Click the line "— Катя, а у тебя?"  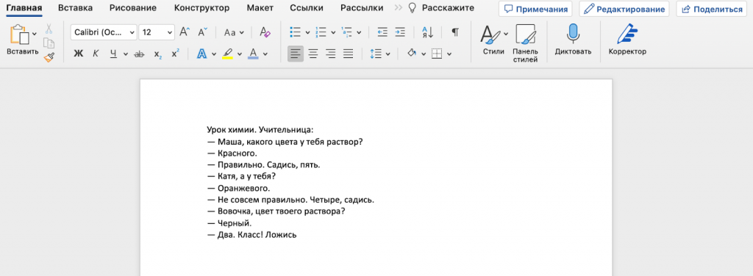[241, 176]
